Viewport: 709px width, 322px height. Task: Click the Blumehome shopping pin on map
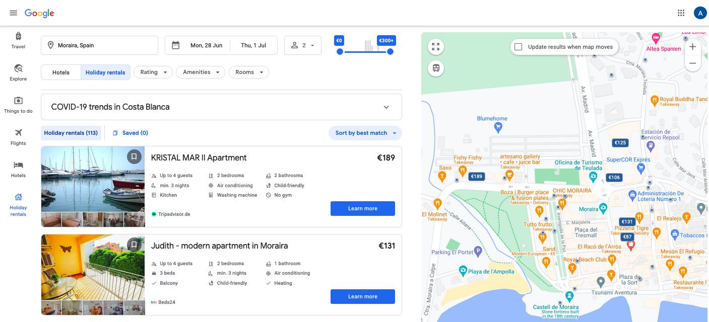coord(498,128)
